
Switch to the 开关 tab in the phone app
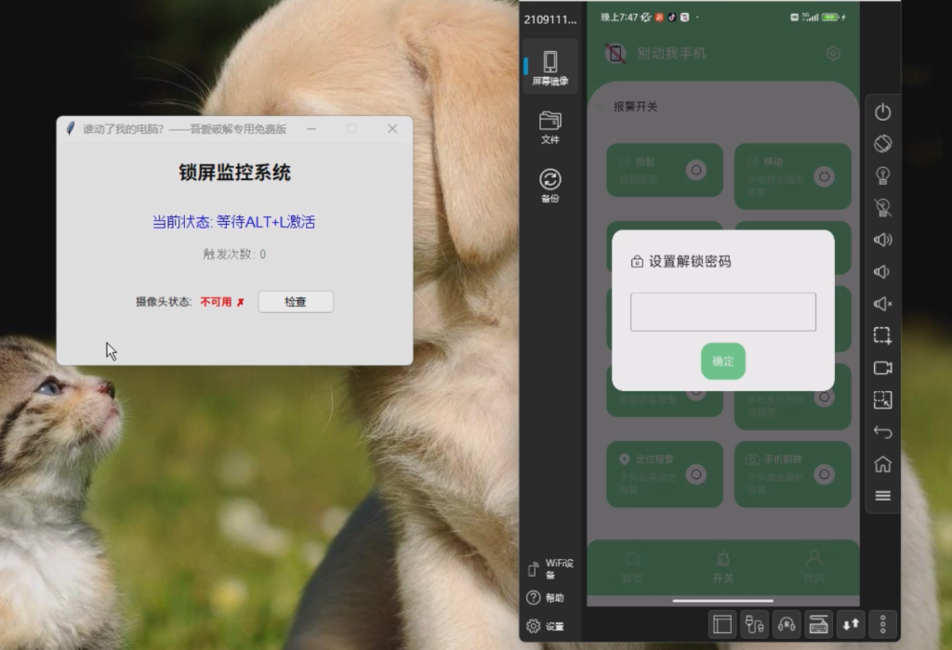(x=722, y=566)
